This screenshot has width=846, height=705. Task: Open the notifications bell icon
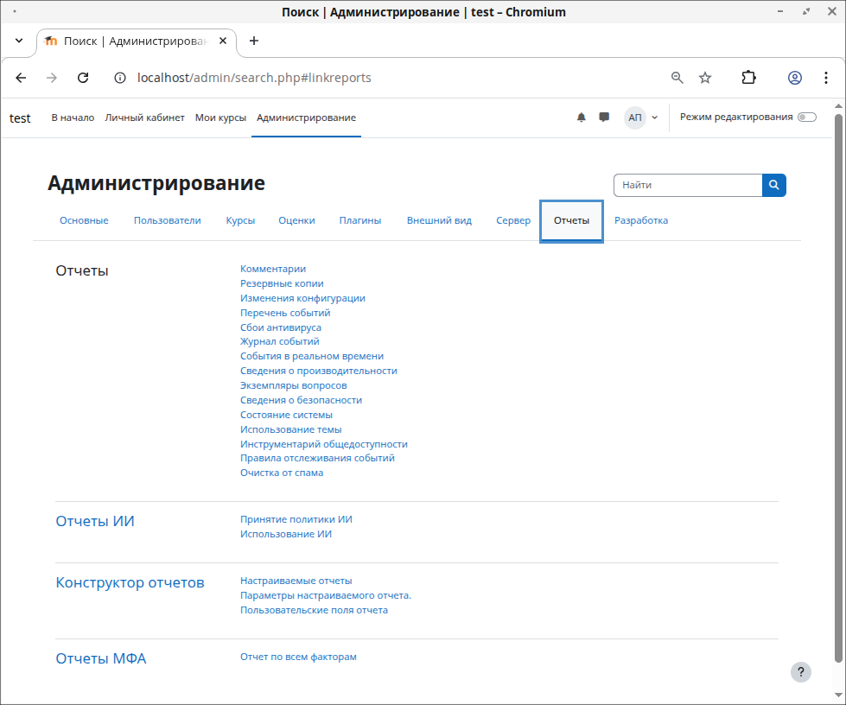coord(582,117)
